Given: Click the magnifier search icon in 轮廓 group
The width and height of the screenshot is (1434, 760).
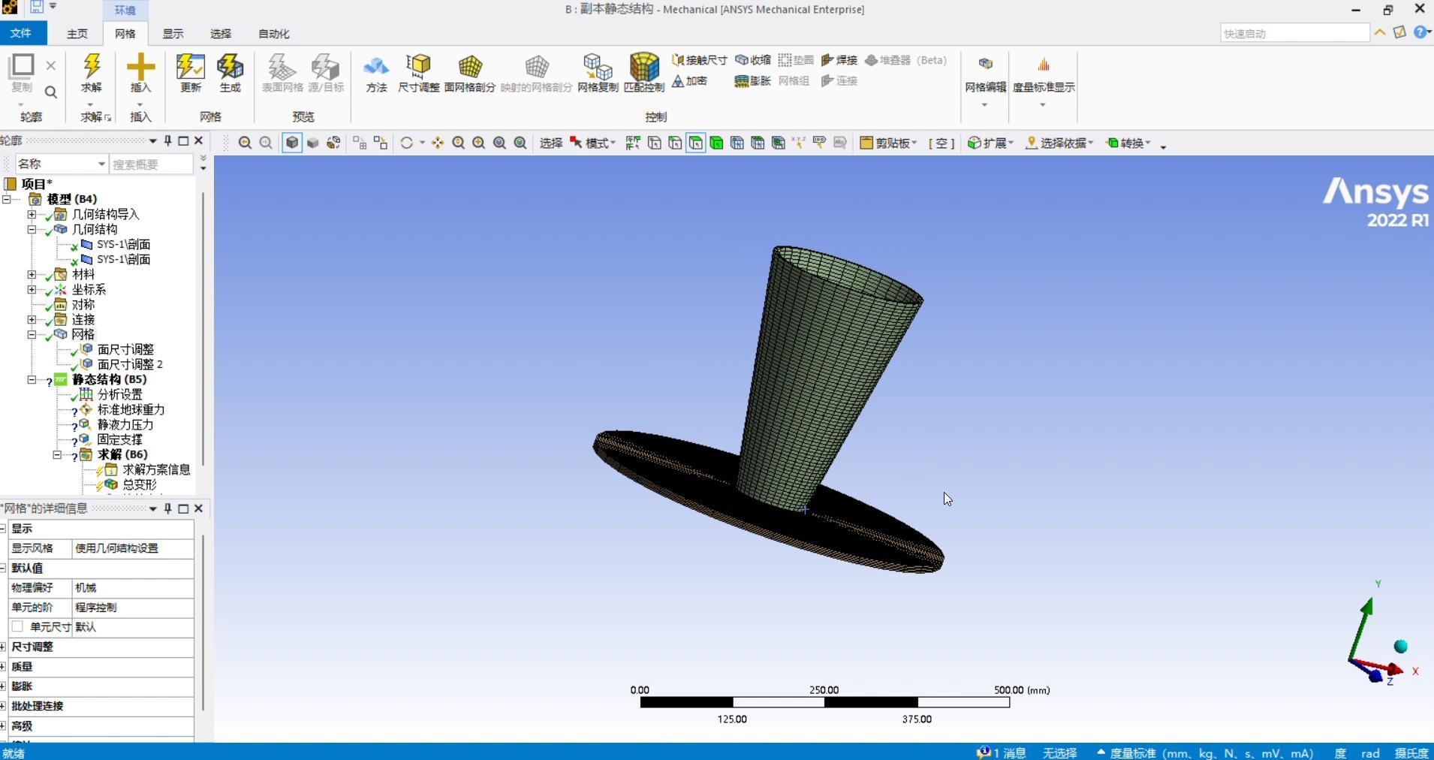Looking at the screenshot, I should pyautogui.click(x=51, y=92).
